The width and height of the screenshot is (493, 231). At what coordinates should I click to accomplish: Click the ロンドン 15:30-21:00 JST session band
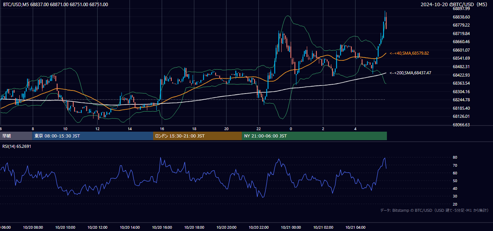198,136
